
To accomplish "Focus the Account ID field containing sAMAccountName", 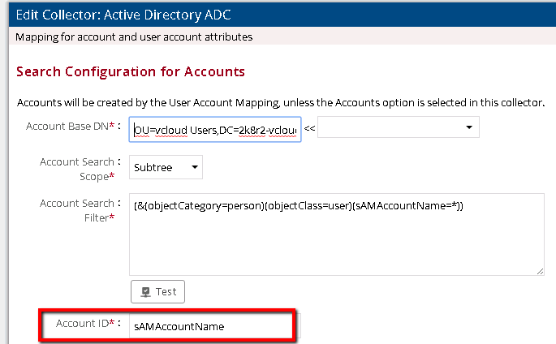I will (211, 326).
